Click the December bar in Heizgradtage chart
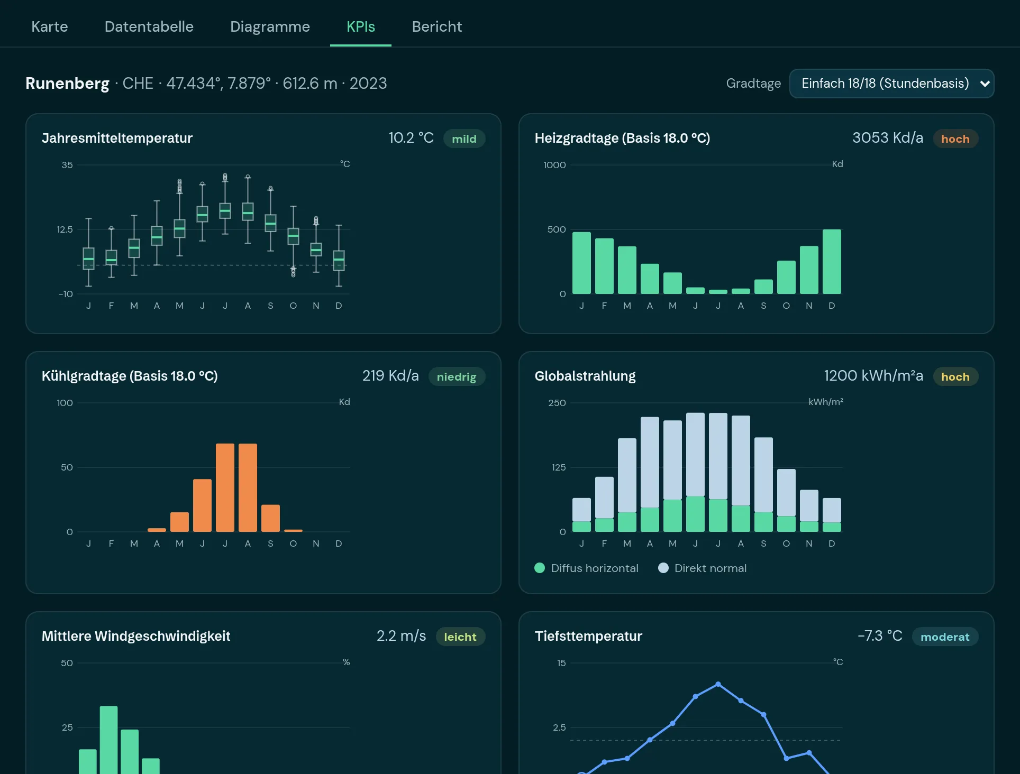Viewport: 1020px width, 774px height. pos(832,262)
